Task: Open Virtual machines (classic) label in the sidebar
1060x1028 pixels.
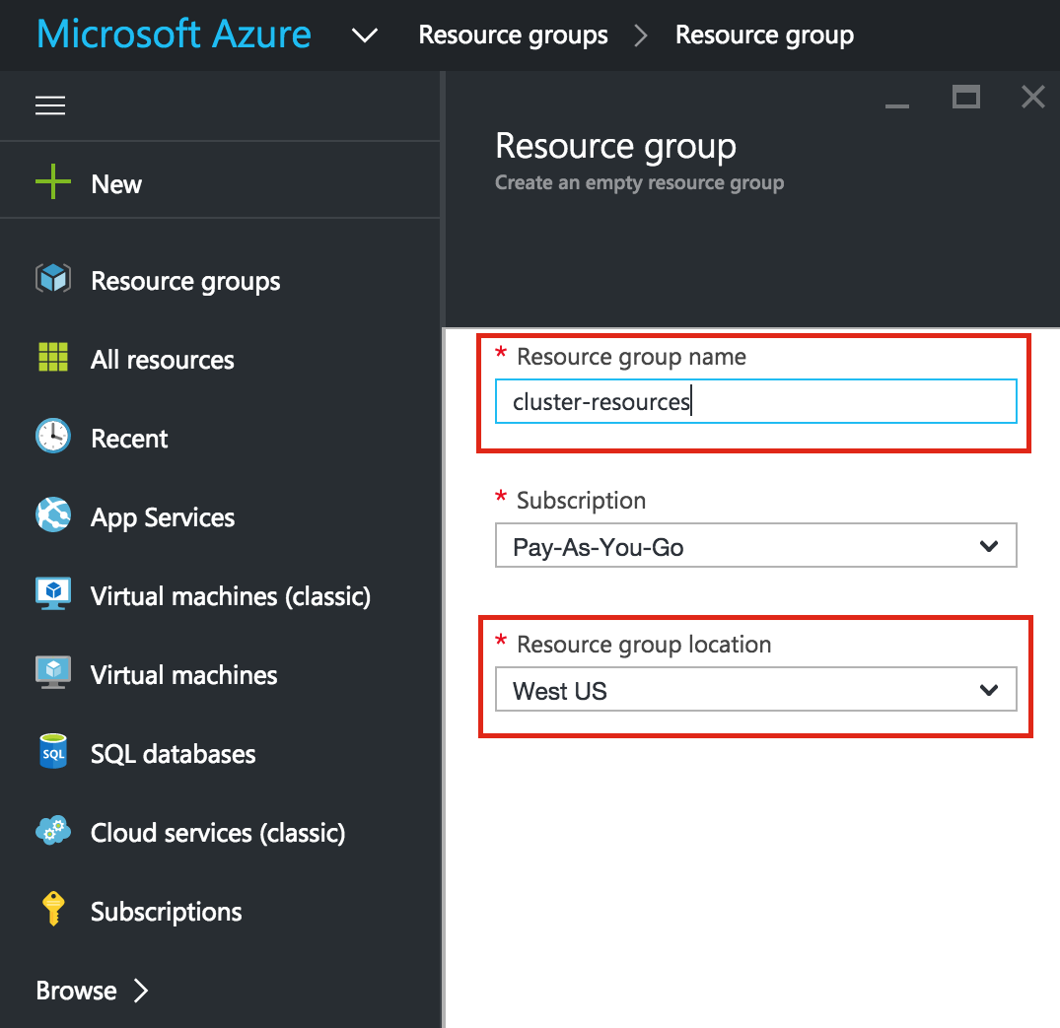Action: pyautogui.click(x=231, y=596)
